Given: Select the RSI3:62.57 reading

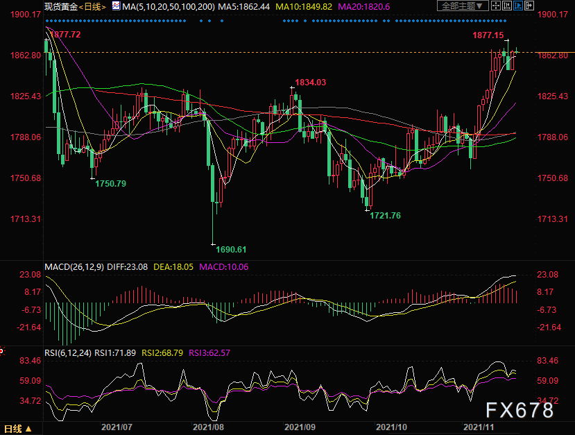Looking at the screenshot, I should click(x=209, y=353).
